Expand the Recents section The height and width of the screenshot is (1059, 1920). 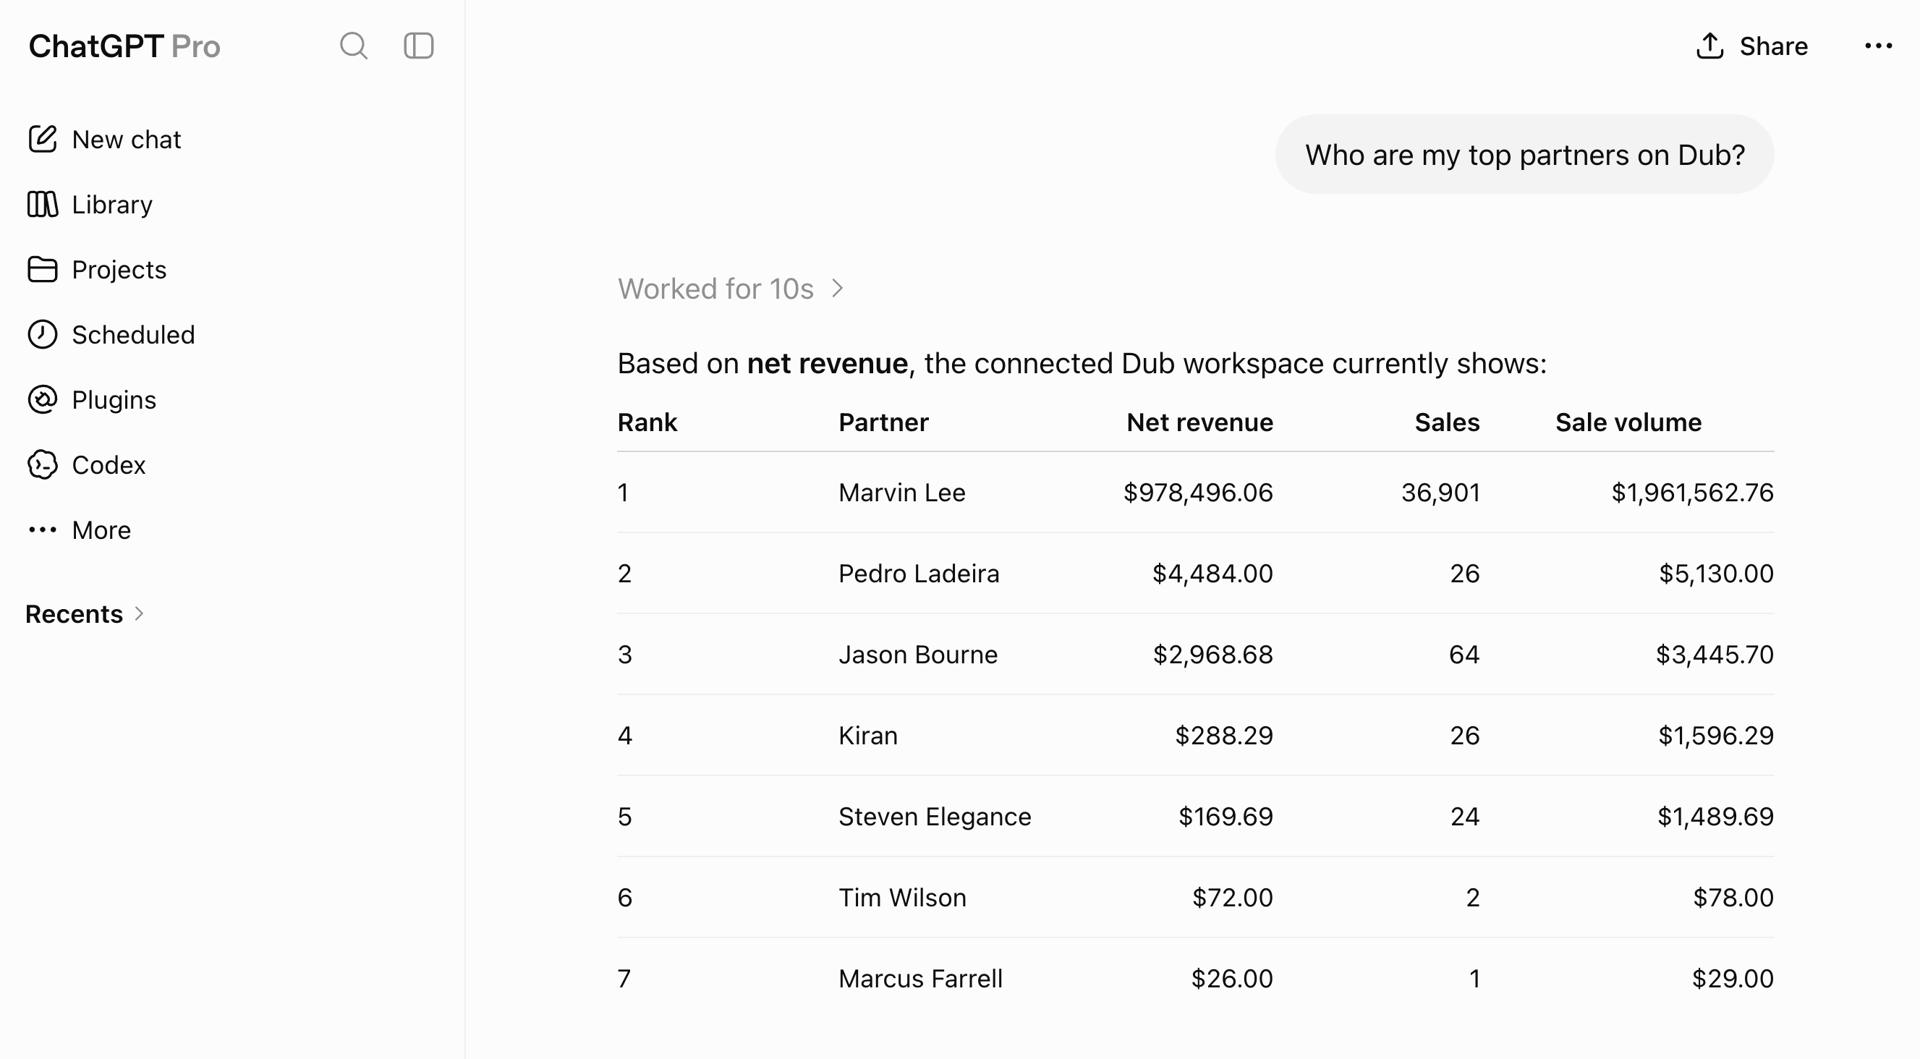tap(85, 614)
